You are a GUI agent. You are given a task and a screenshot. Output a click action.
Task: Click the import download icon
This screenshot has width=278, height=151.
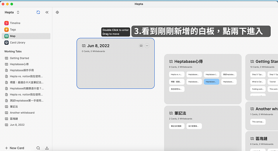pos(47,148)
